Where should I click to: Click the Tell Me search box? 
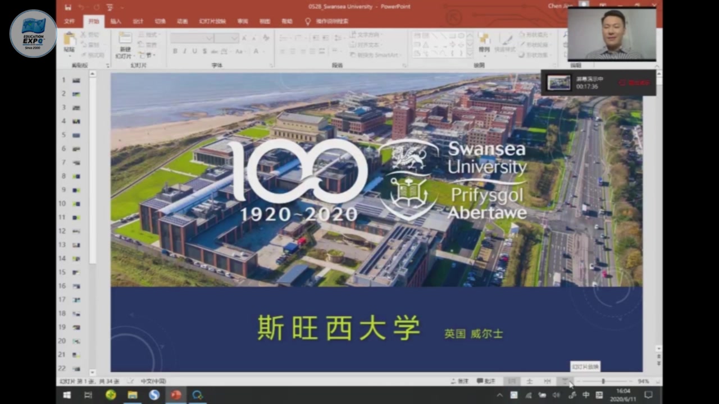[x=332, y=21]
